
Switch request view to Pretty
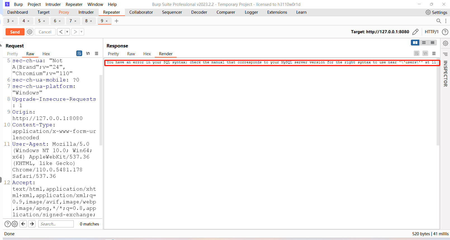[13, 54]
